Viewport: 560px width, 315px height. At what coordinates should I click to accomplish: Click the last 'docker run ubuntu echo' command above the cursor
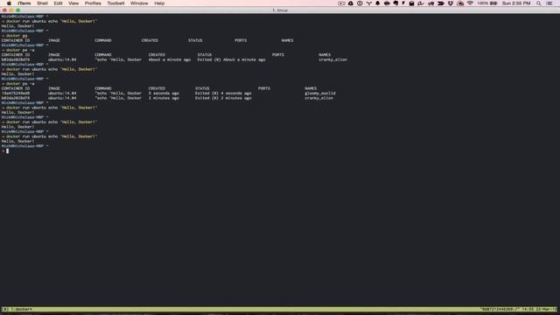(x=52, y=136)
